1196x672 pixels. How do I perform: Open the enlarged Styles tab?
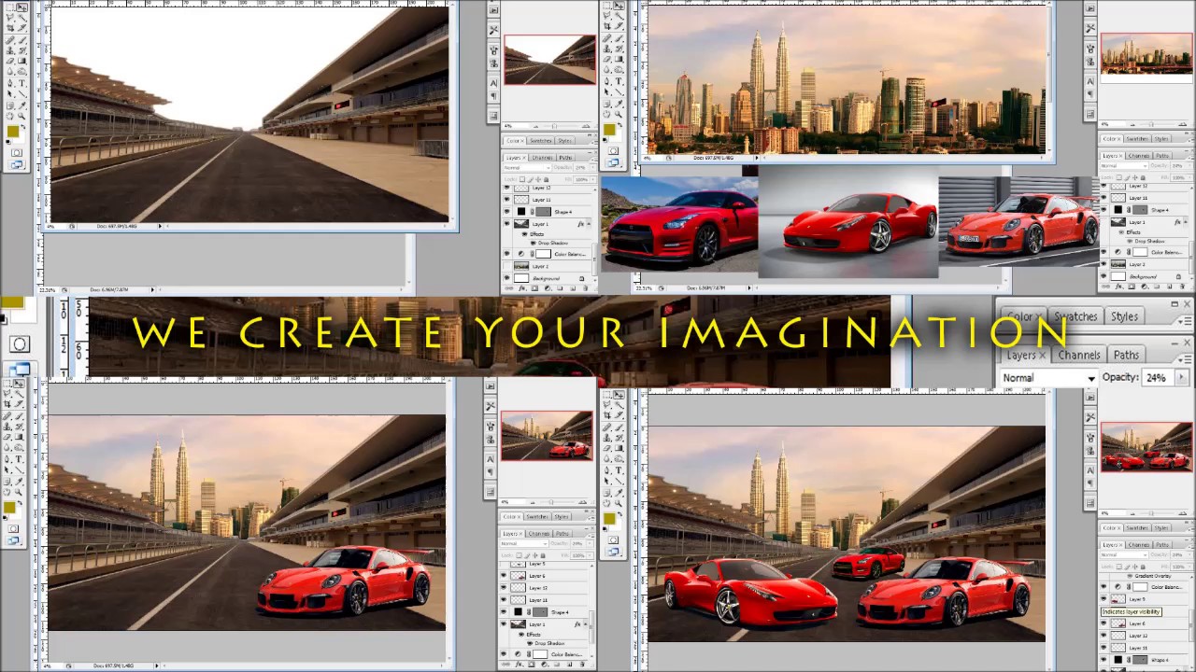pyautogui.click(x=1124, y=316)
